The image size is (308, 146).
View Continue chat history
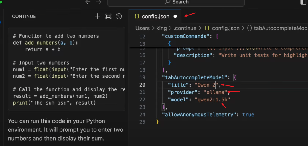point(119,16)
